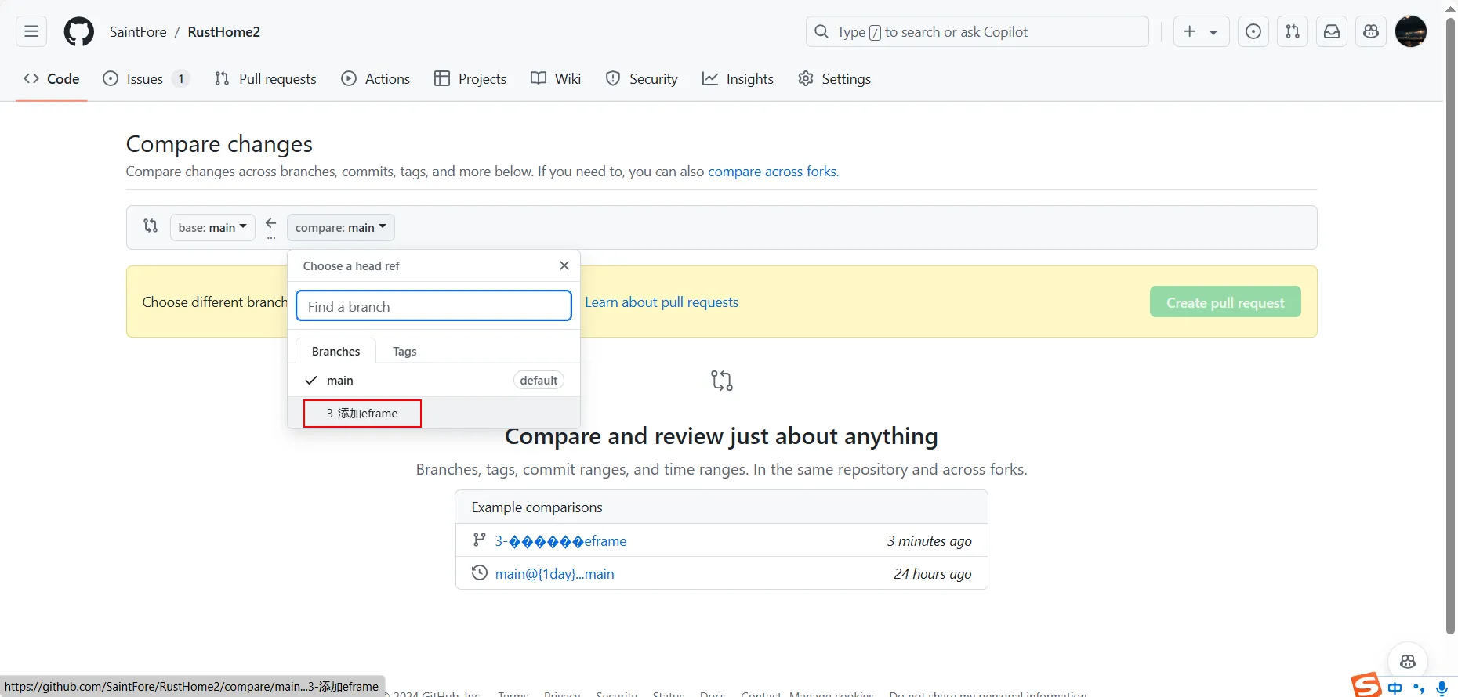Open the notifications inbox icon
This screenshot has height=697, width=1458.
click(x=1332, y=32)
